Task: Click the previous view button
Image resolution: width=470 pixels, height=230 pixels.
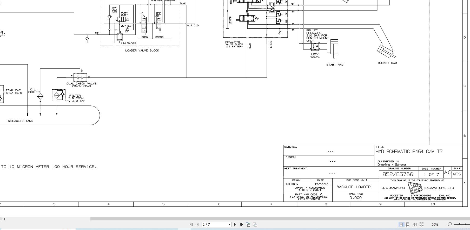Action: (x=248, y=224)
